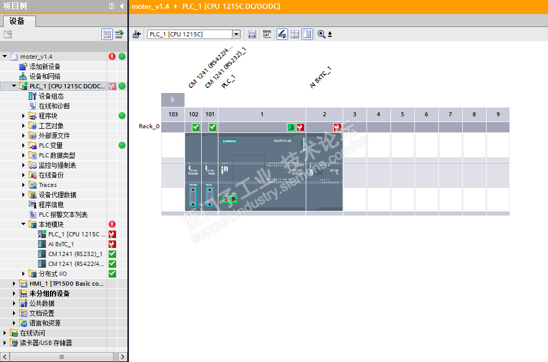Image resolution: width=548 pixels, height=362 pixels.
Task: Click the zoom magnifier icon
Action: pos(321,34)
